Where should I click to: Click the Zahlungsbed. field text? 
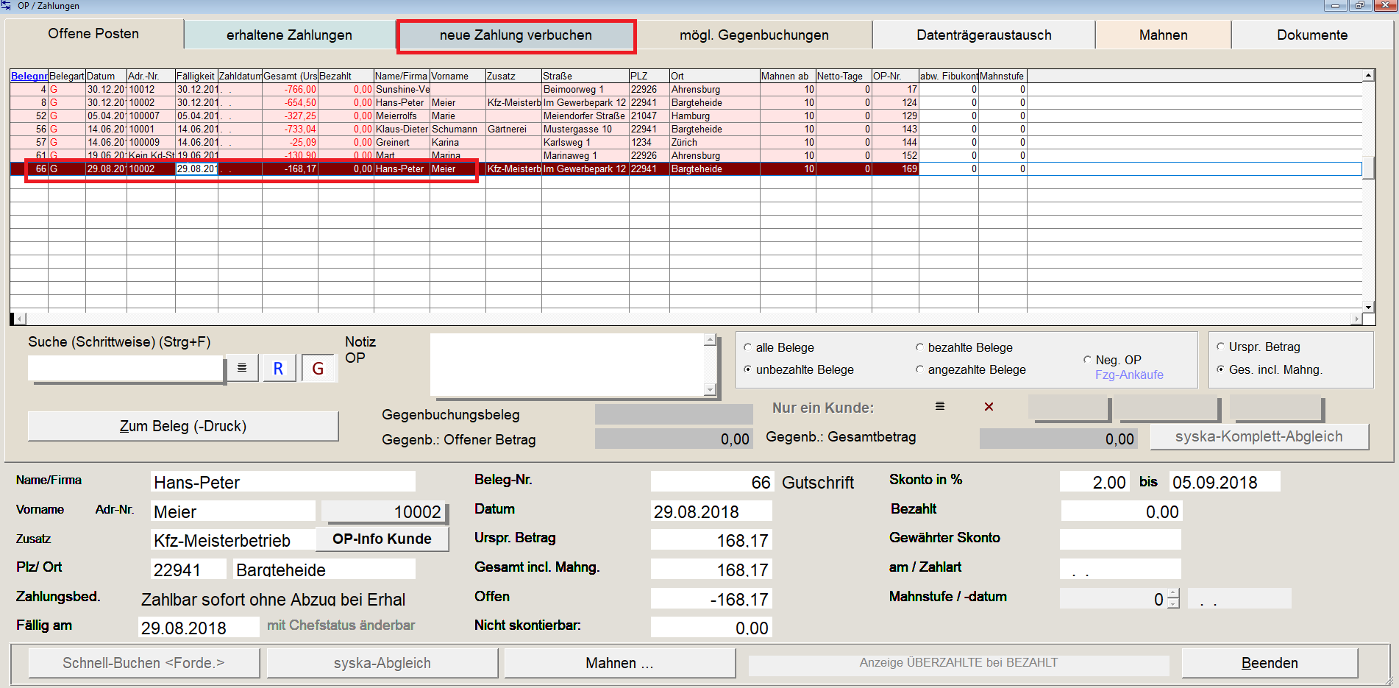pyautogui.click(x=274, y=599)
